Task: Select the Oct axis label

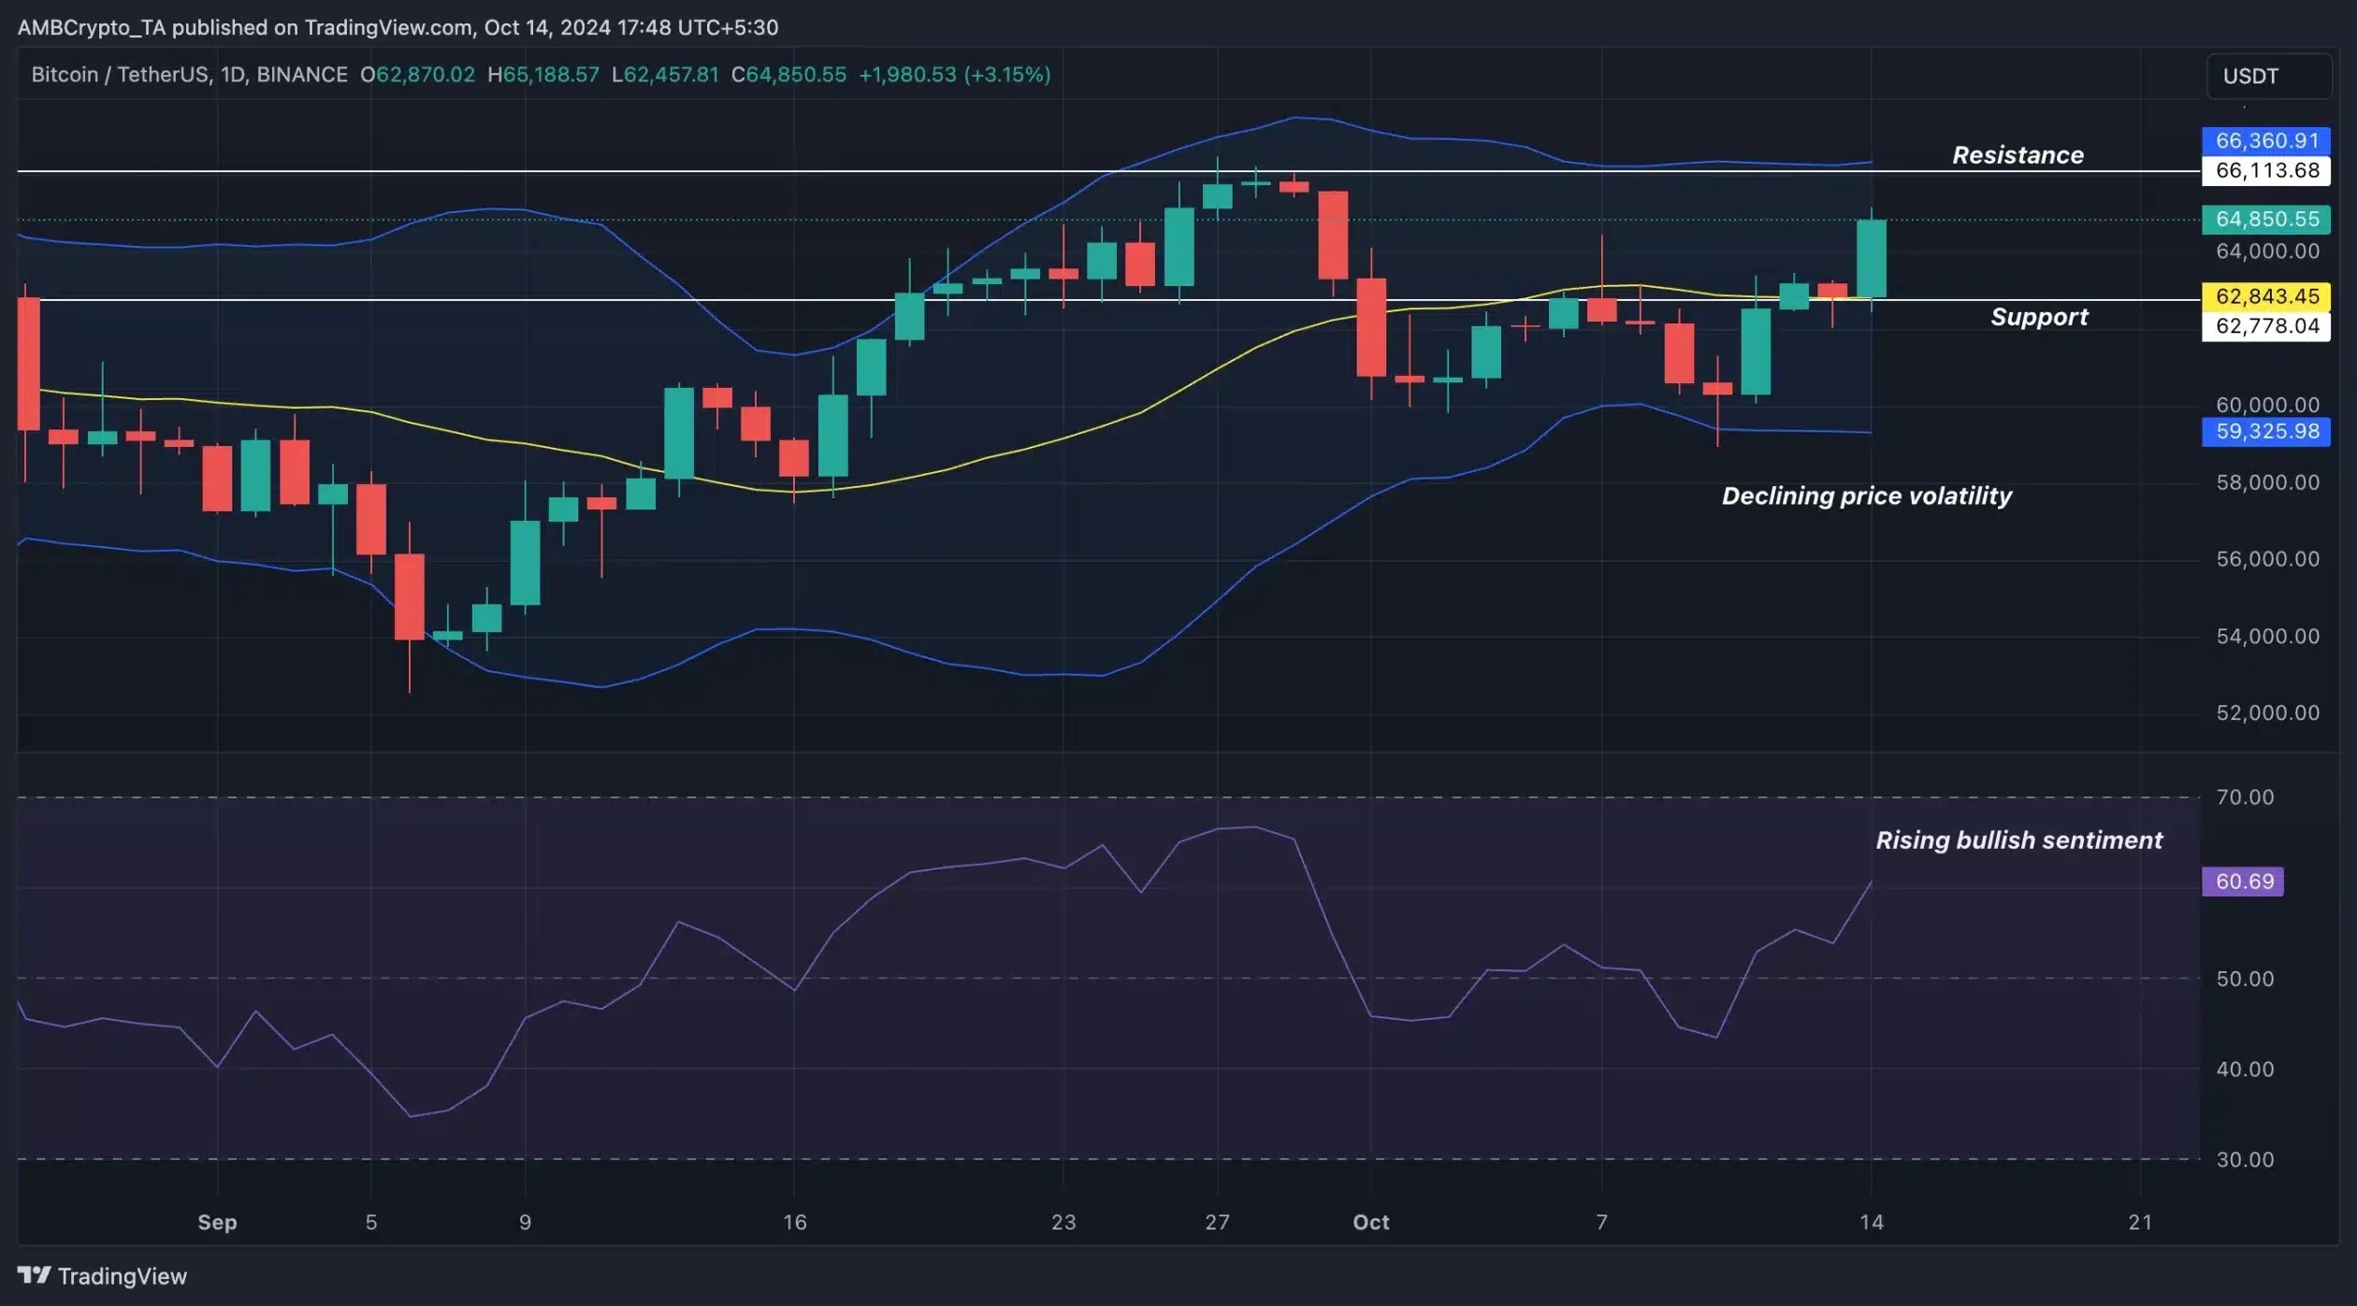Action: click(1371, 1222)
